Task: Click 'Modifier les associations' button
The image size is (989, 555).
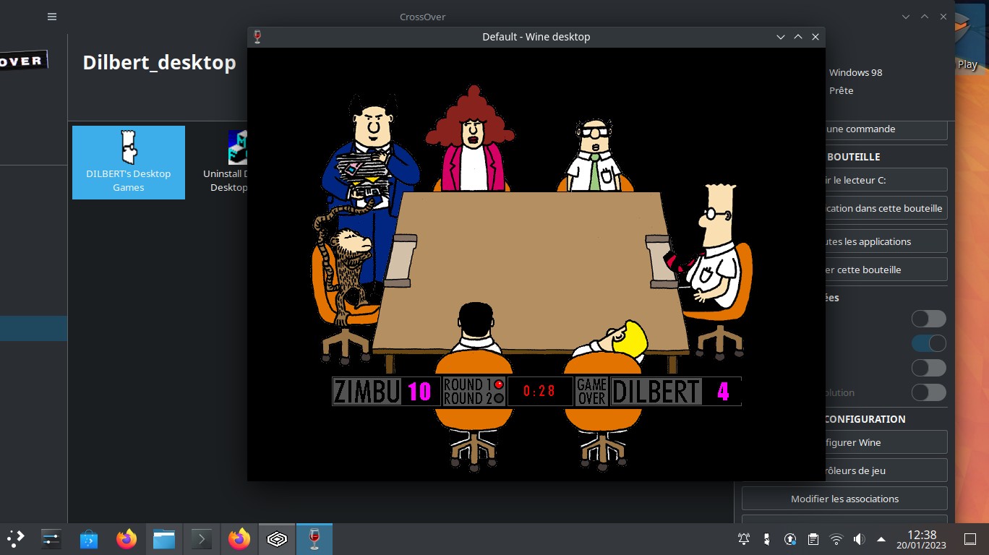Action: pos(844,499)
